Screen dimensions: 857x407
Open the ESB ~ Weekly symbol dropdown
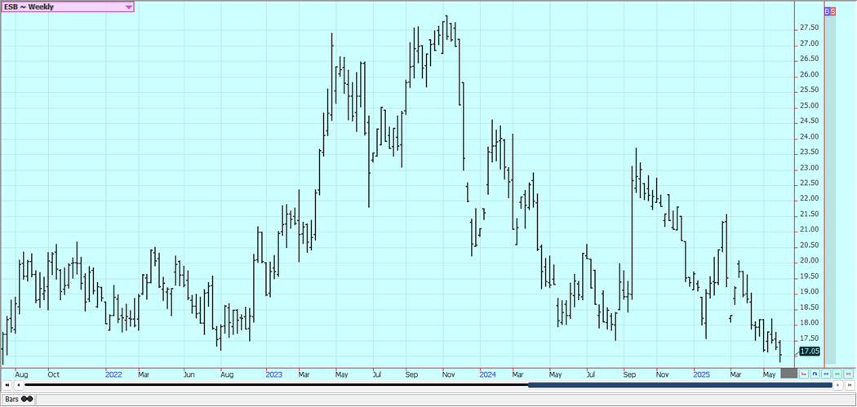click(129, 7)
